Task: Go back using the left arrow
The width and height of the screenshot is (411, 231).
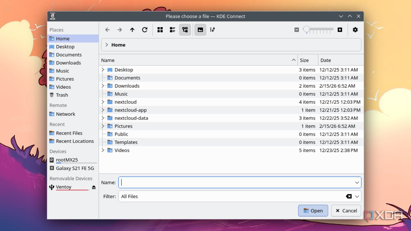Action: tap(107, 30)
